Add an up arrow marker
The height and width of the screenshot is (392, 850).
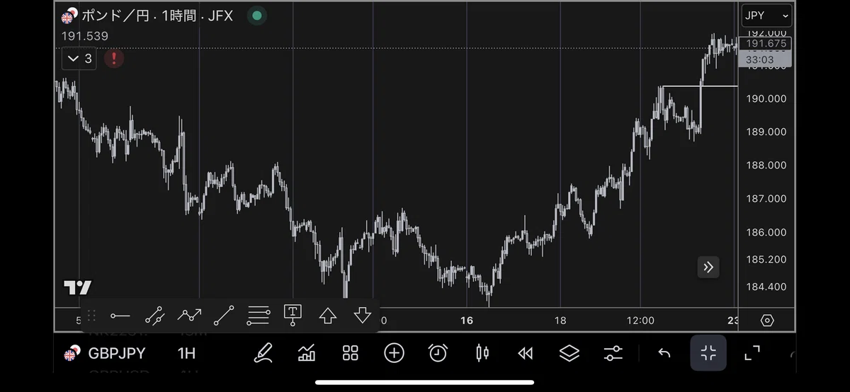327,316
